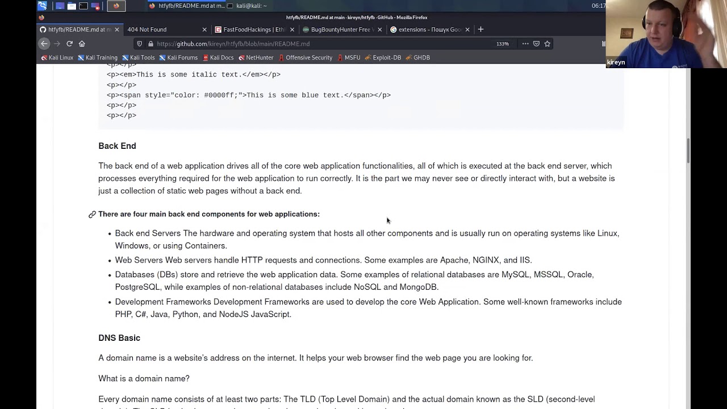This screenshot has width=727, height=409.
Task: Click the italic text code line
Action: pos(194,74)
